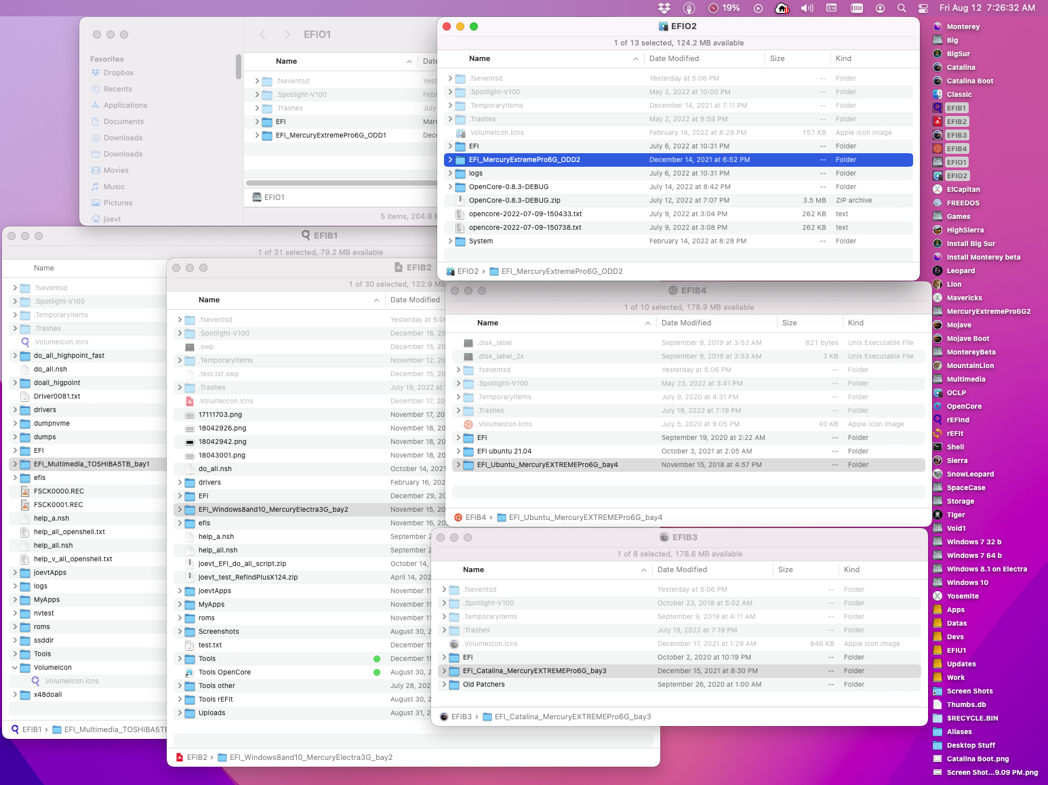Collapse the Volumelcon folder in EFIB1
1048x785 pixels.
15,668
